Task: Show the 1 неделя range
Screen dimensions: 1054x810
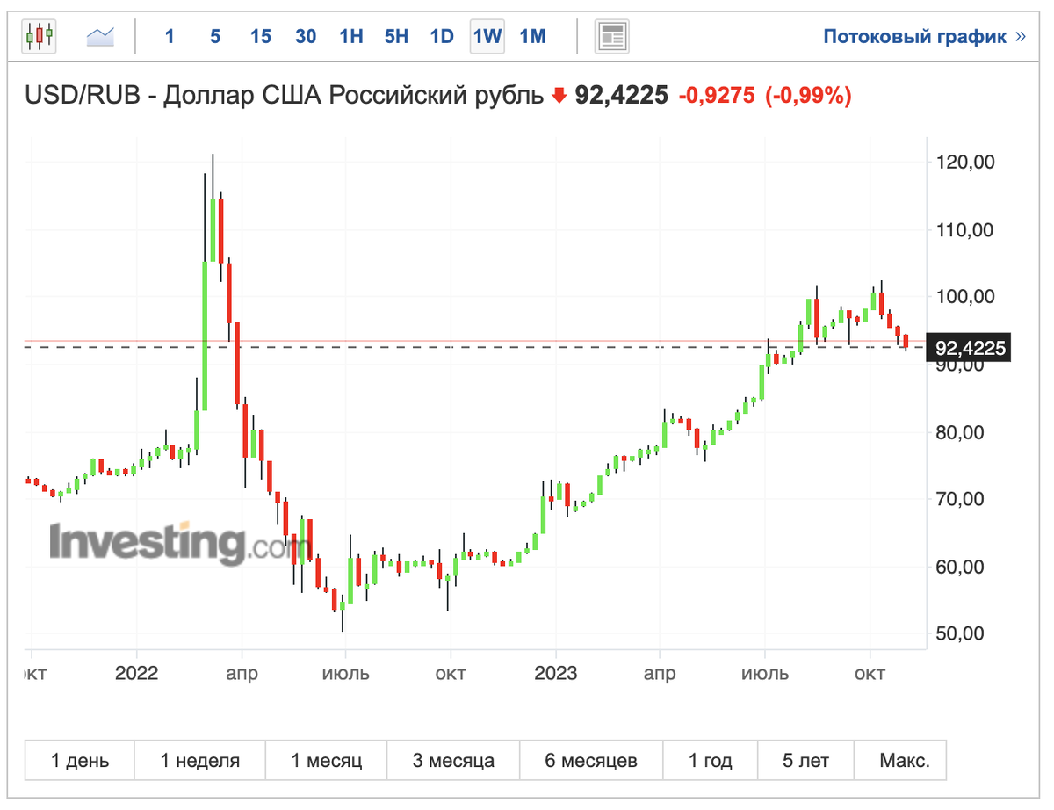Action: tap(199, 760)
